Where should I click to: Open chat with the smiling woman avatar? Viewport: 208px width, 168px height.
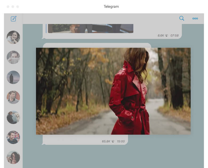click(x=13, y=37)
